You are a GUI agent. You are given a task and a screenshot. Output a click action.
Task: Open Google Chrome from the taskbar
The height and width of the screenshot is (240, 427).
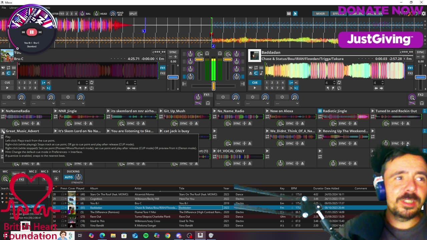tap(167, 236)
